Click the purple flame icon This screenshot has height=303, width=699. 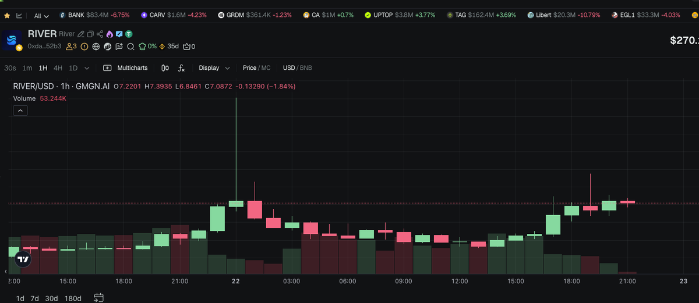coord(110,35)
